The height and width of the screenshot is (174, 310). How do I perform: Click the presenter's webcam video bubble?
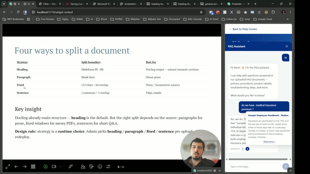click(201, 150)
